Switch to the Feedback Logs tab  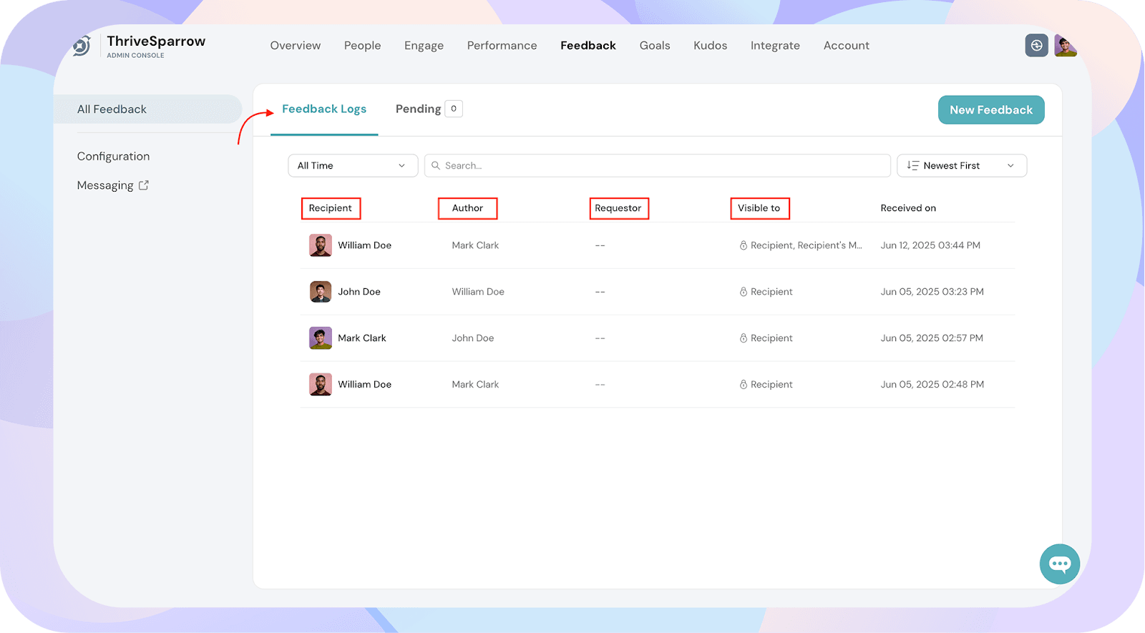324,109
